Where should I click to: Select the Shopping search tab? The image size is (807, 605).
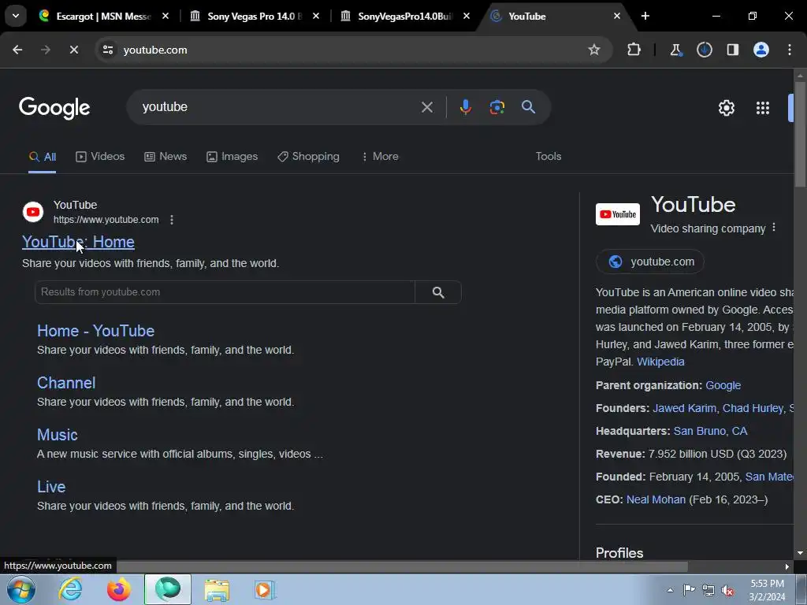coord(308,157)
